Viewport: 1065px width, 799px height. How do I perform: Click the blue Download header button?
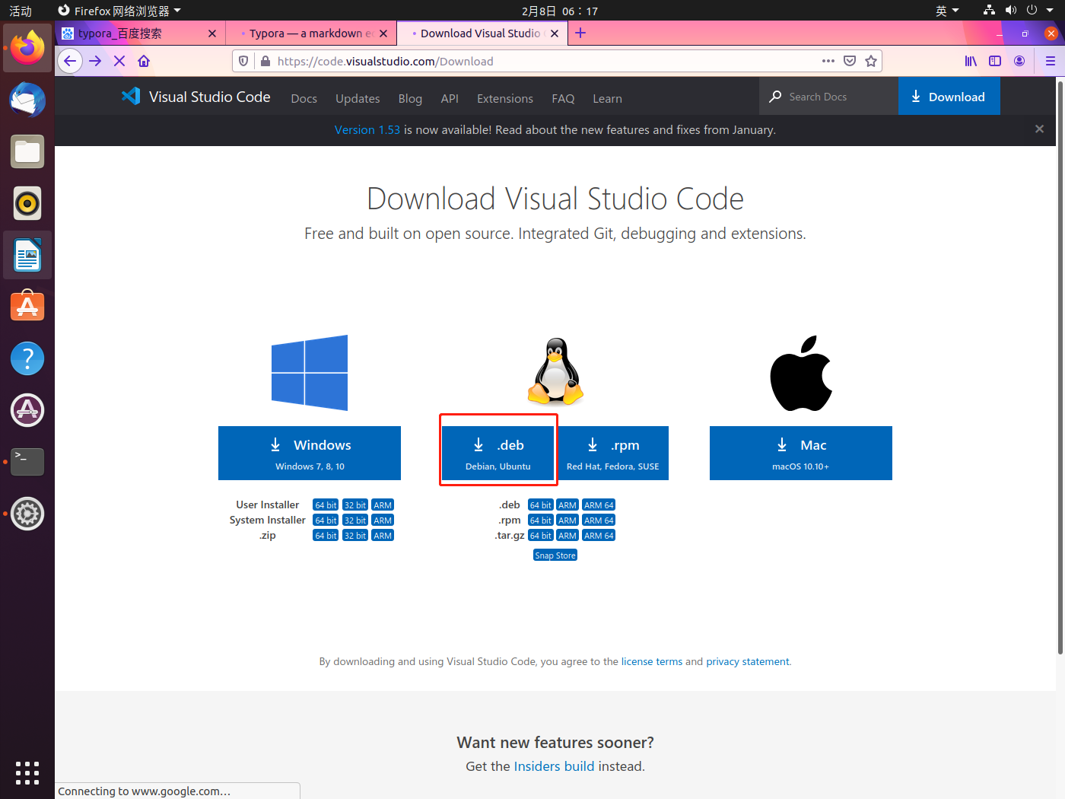949,97
